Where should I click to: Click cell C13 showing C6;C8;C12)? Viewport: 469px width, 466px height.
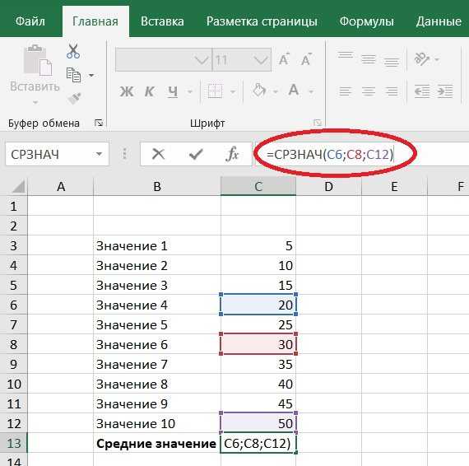258,443
